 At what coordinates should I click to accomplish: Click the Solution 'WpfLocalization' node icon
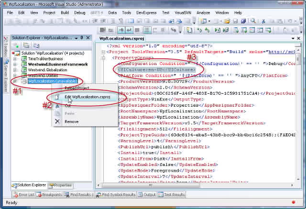pyautogui.click(x=17, y=53)
